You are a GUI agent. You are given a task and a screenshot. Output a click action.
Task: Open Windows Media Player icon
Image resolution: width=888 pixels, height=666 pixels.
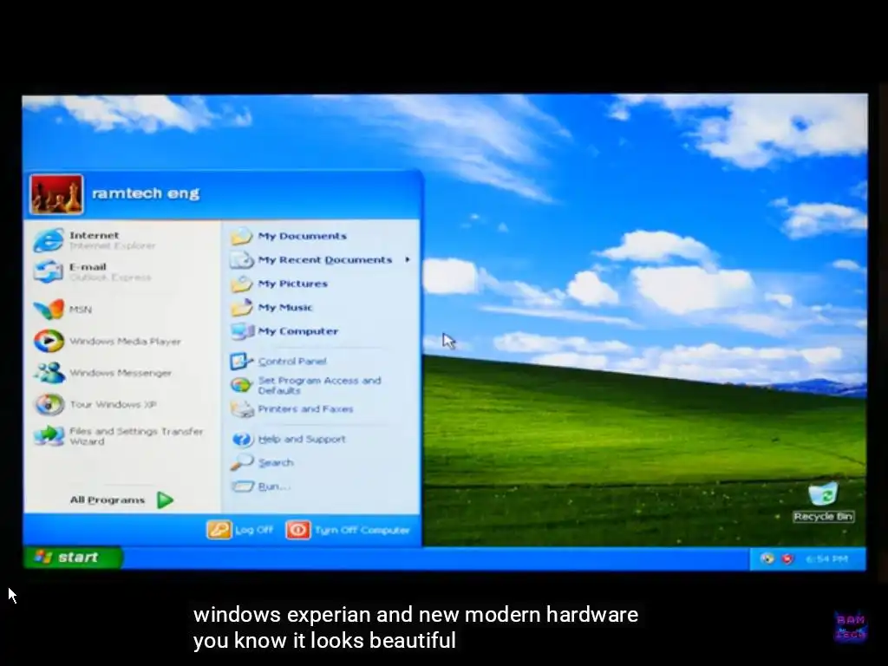(49, 341)
